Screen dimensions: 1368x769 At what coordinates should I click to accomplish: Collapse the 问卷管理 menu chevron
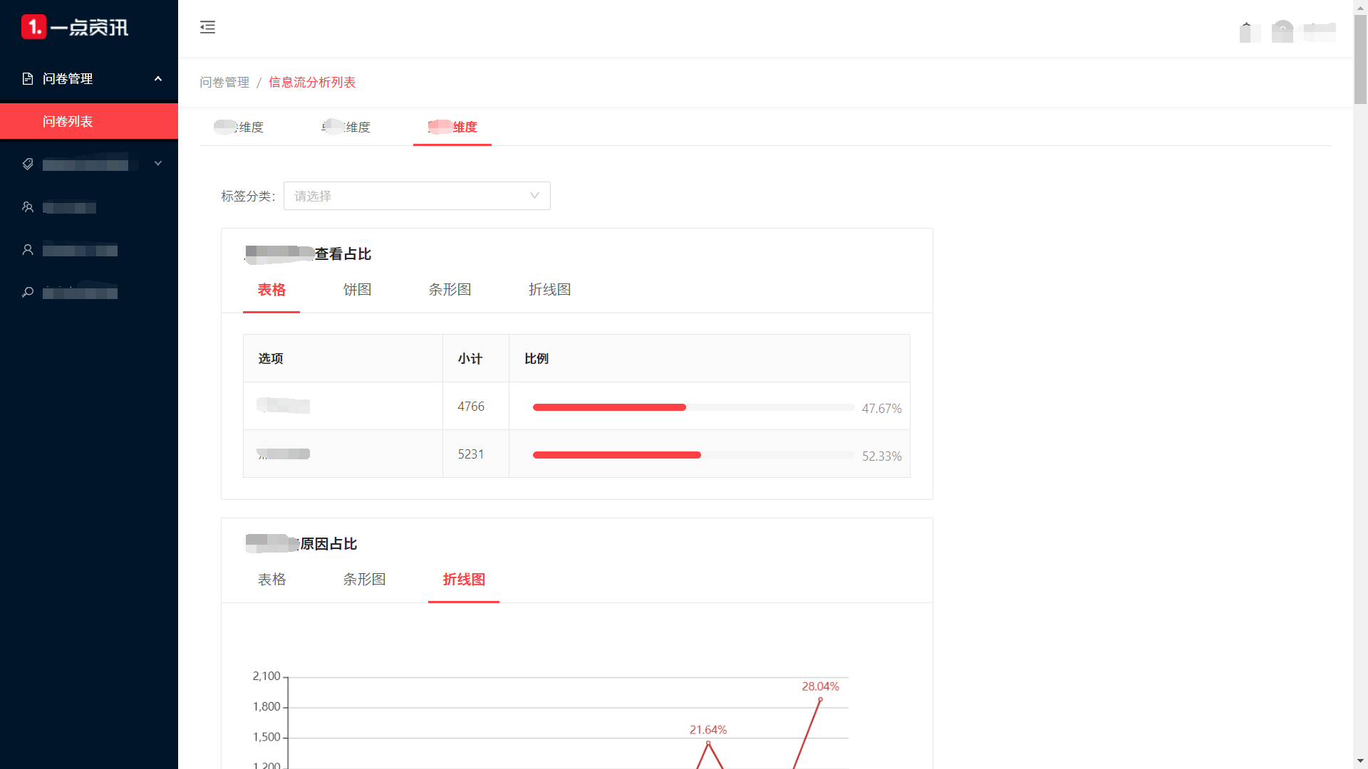pyautogui.click(x=158, y=78)
